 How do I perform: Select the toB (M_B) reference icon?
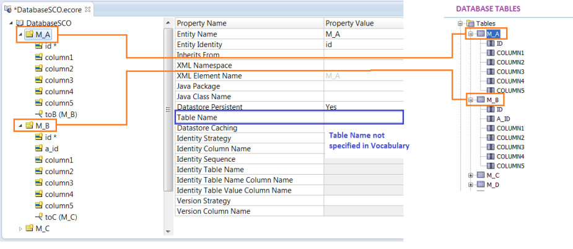(39, 115)
